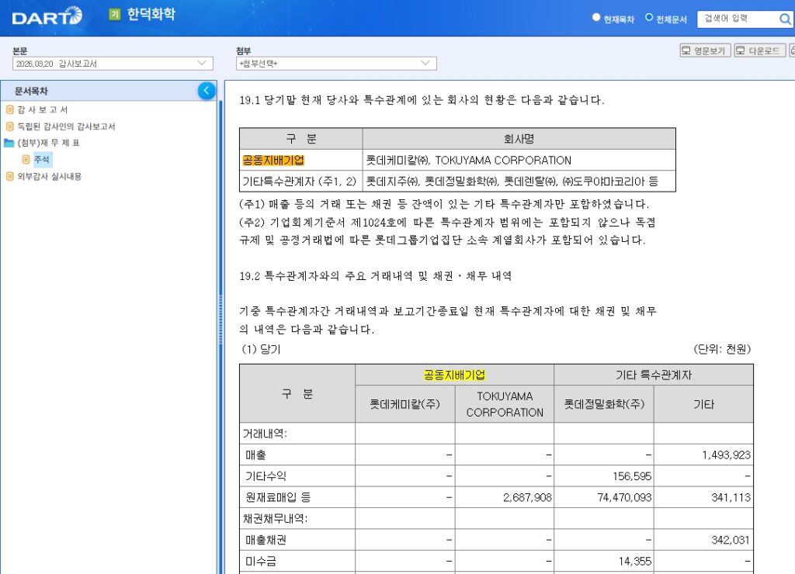Image resolution: width=795 pixels, height=574 pixels.
Task: Click the 원재료매입 등 row label
Action: (278, 497)
